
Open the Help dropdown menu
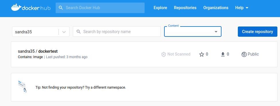point(242,8)
